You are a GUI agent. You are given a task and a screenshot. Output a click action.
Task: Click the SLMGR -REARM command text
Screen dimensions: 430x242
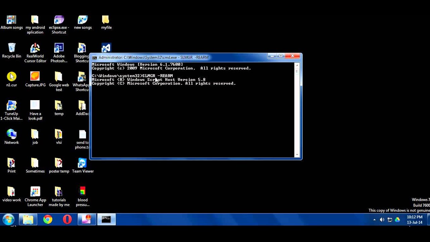[158, 76]
